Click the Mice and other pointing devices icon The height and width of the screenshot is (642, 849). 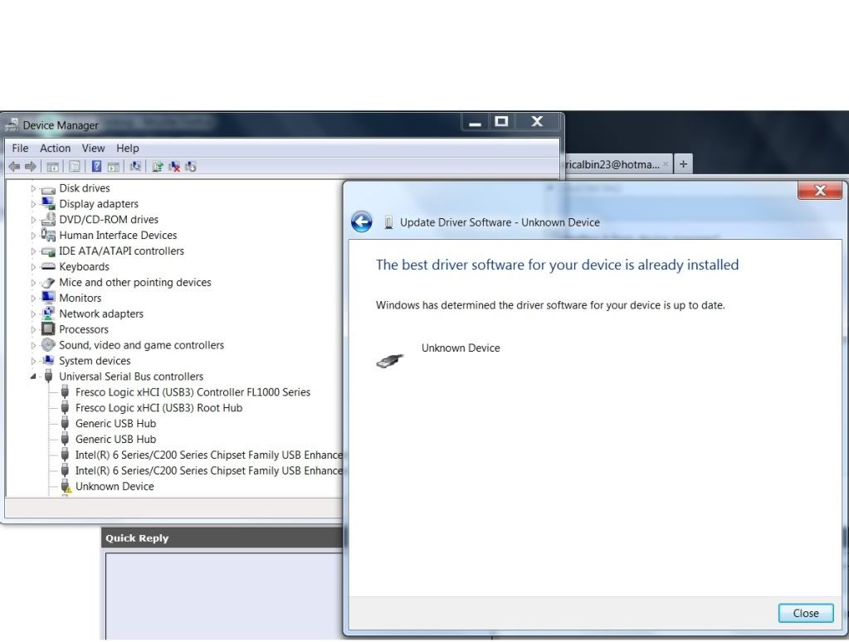[48, 282]
